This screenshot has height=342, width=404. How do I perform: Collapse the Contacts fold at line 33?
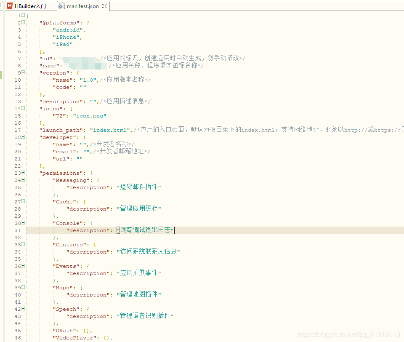(x=23, y=244)
